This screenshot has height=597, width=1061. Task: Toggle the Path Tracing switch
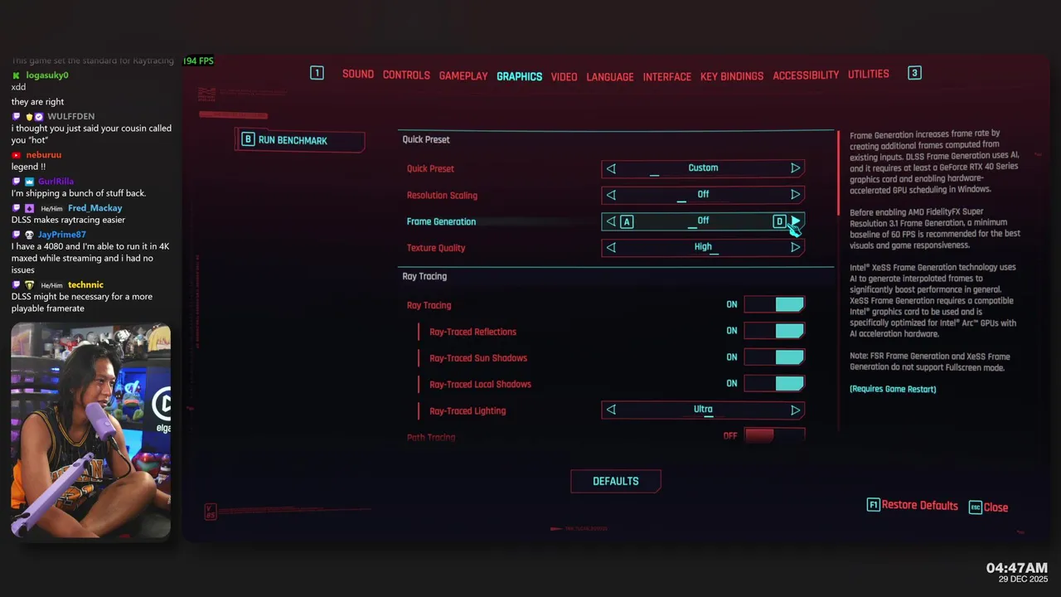(774, 435)
